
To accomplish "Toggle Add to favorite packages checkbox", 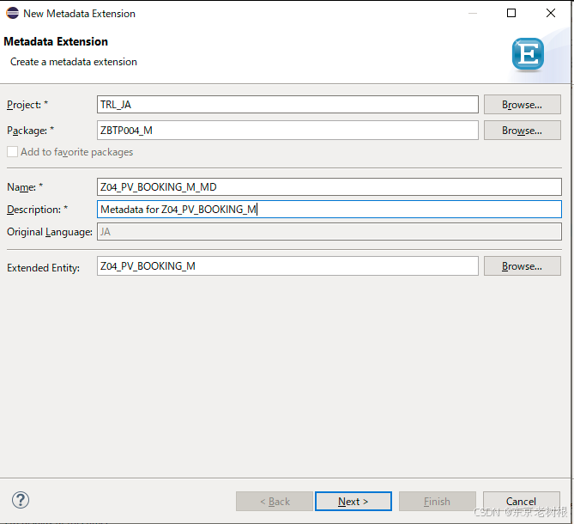I will (x=13, y=152).
